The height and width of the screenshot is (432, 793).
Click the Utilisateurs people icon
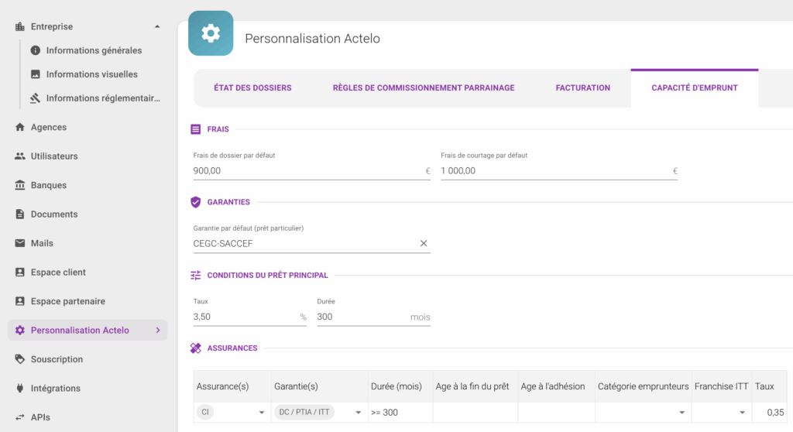pos(19,156)
